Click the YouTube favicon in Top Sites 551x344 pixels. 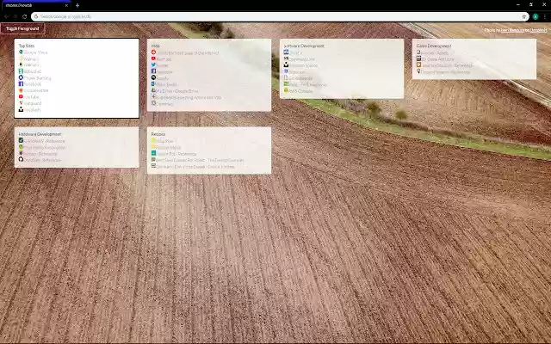pyautogui.click(x=21, y=96)
